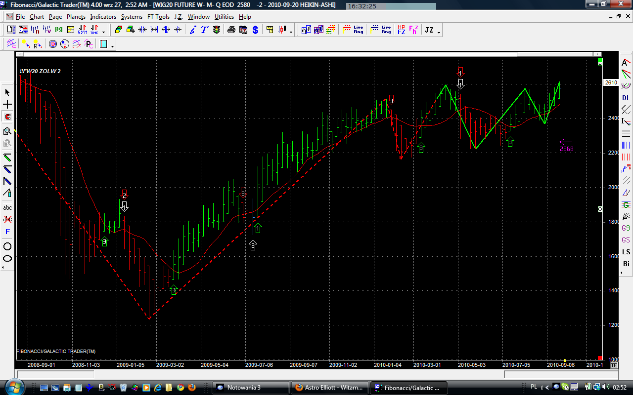633x395 pixels.
Task: Click the DL tool in right sidebar
Action: pyautogui.click(x=626, y=98)
